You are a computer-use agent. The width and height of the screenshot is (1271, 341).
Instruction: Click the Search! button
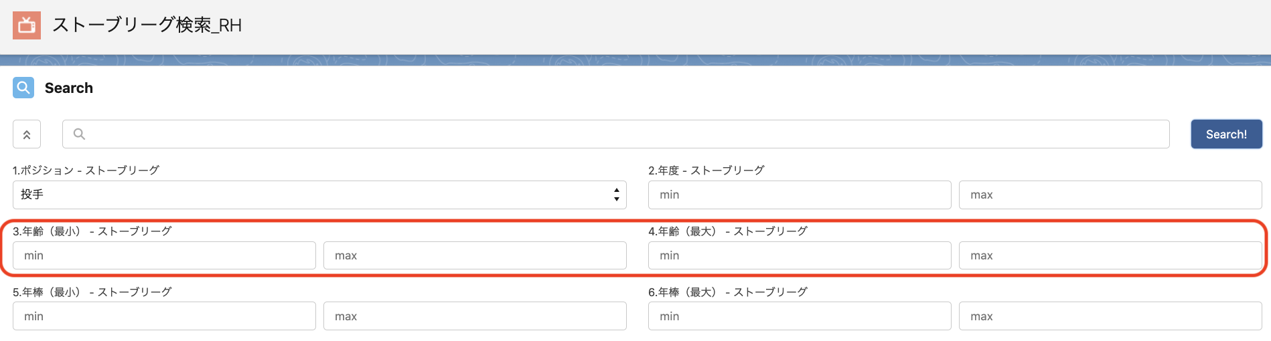click(x=1227, y=134)
